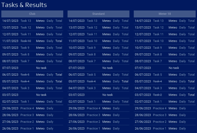Open Meter 18 Task 13 Daily results
Image resolution: width=197 pixels, height=133 pixels.
182,21
